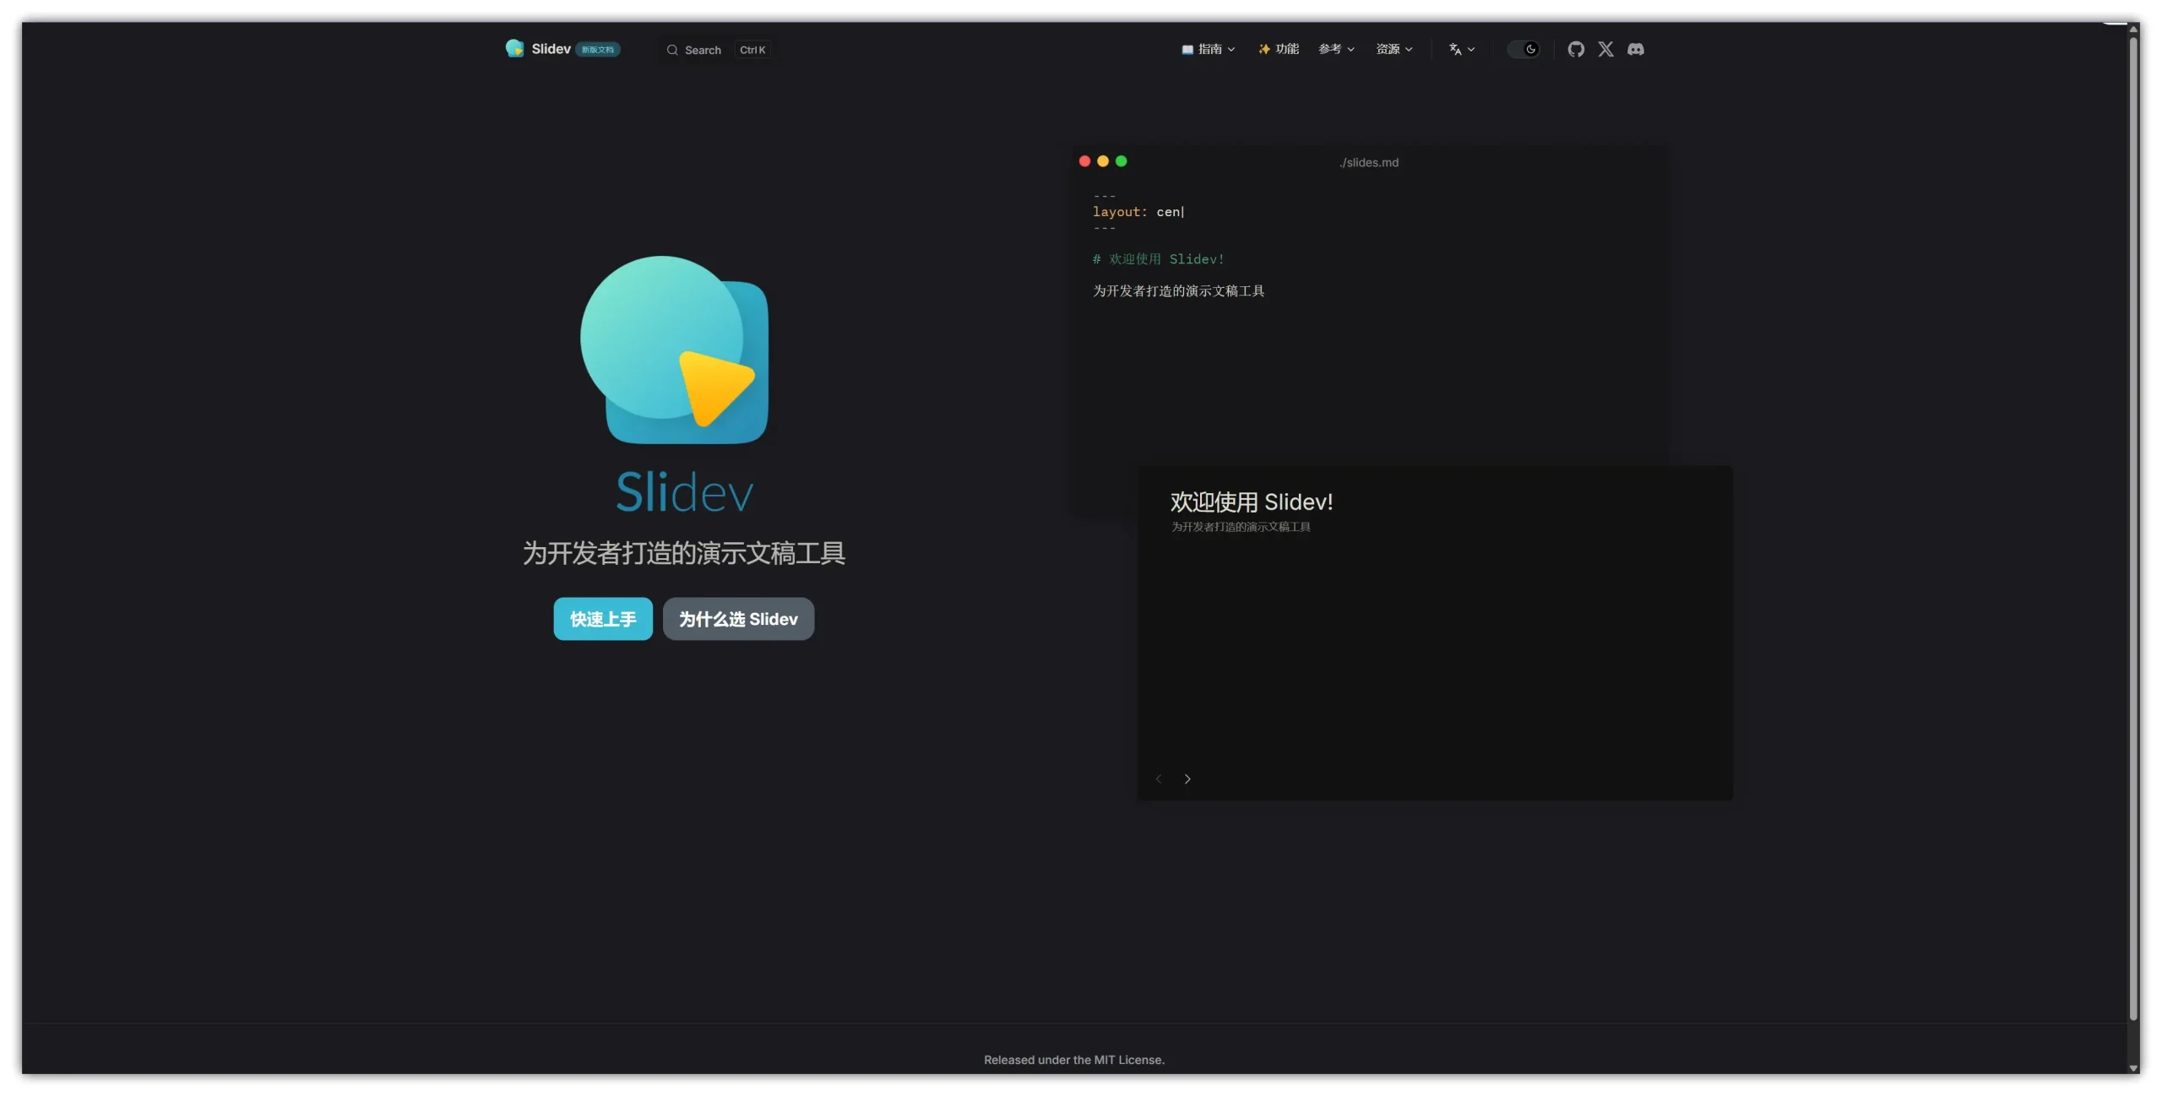Click the Ctrl K shortcut badge
Viewport: 2162px width, 1096px height.
752,50
